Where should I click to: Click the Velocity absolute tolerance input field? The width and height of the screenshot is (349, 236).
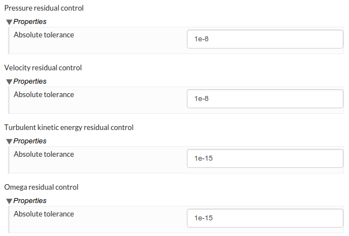click(265, 99)
